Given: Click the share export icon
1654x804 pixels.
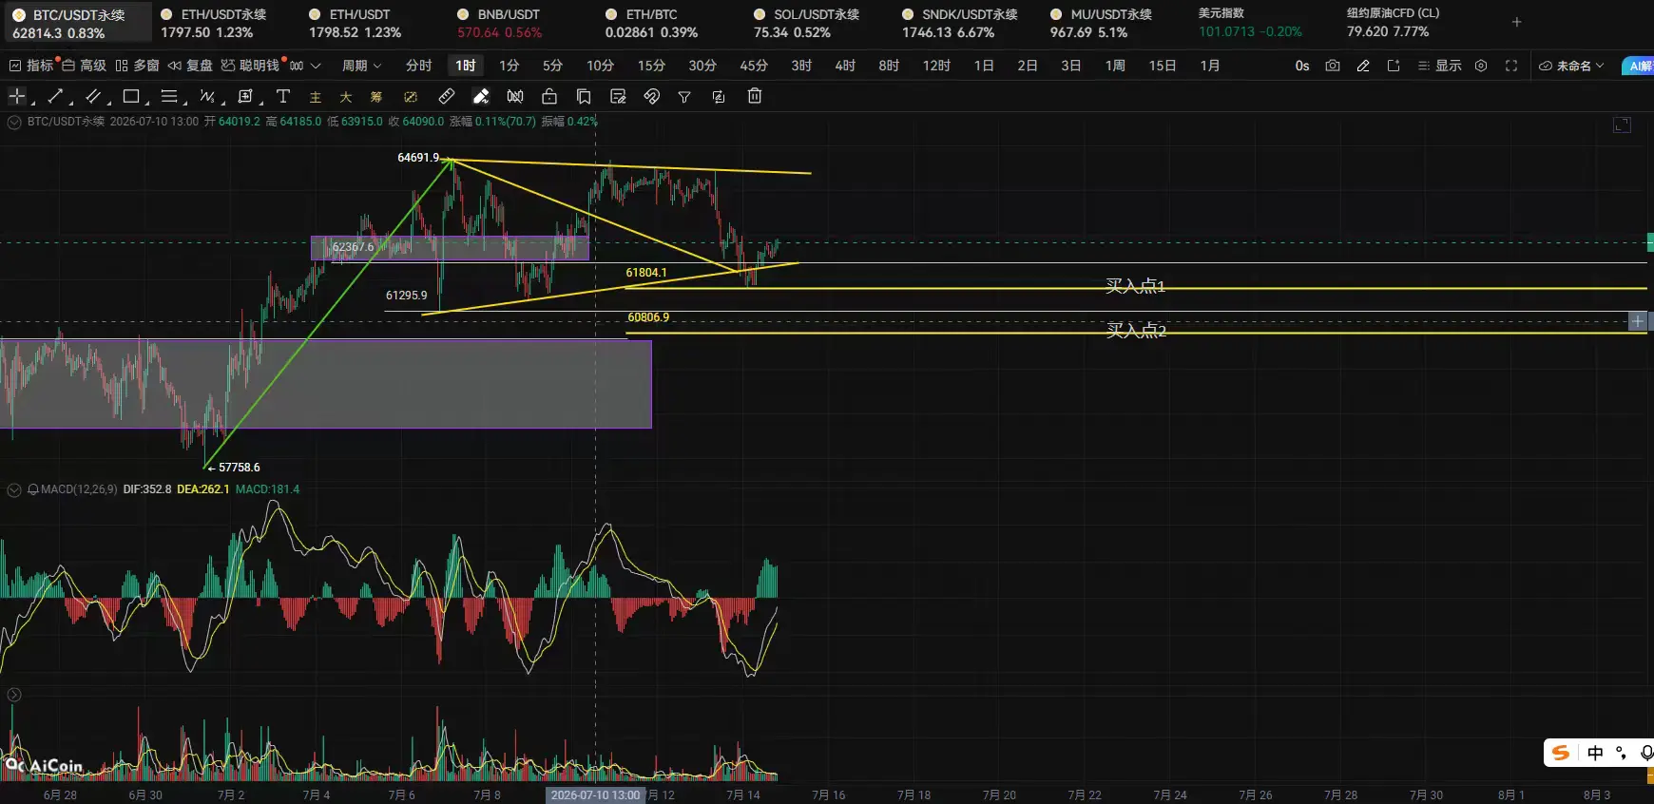Looking at the screenshot, I should 1394,66.
